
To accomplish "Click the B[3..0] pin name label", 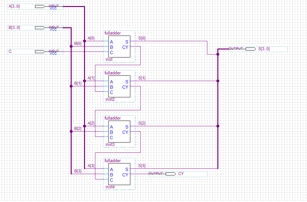I will [14, 28].
